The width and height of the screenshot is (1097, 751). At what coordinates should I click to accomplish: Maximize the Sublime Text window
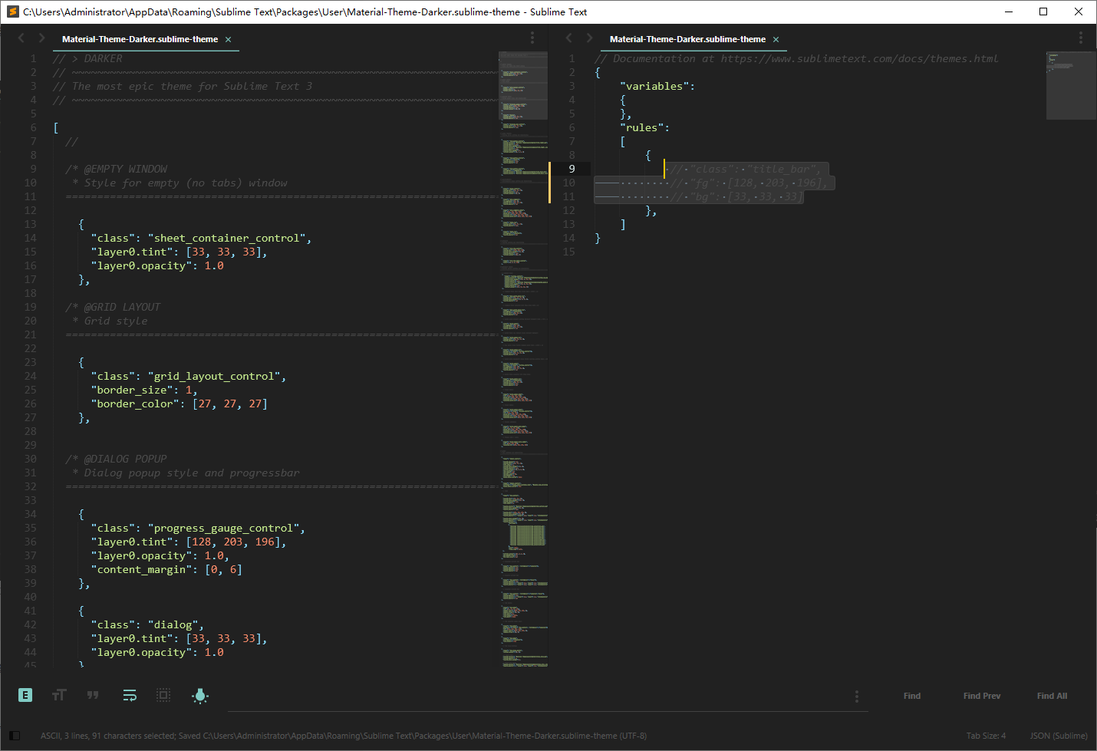(x=1043, y=12)
